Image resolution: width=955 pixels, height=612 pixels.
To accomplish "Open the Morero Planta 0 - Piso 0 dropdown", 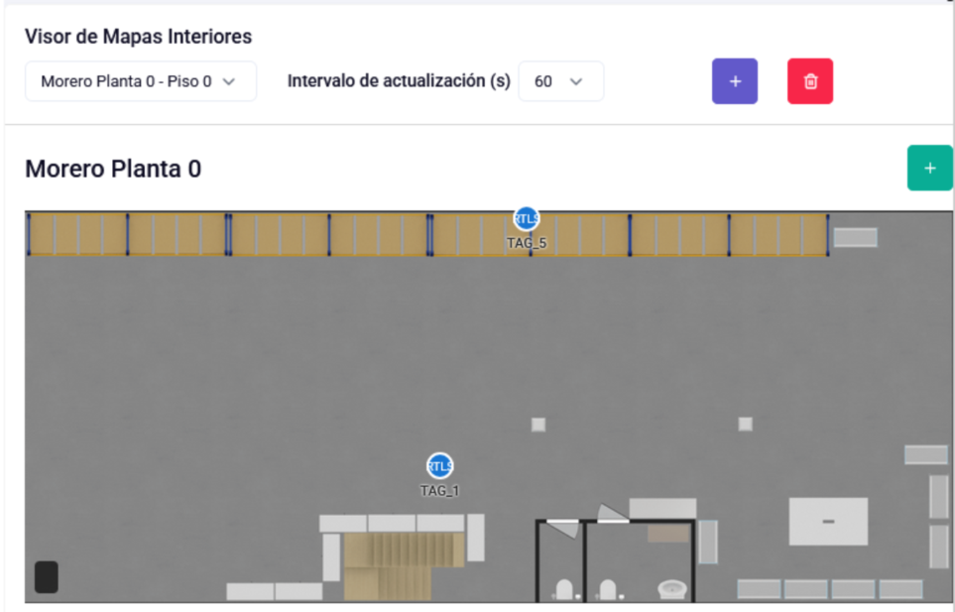I will pyautogui.click(x=141, y=81).
